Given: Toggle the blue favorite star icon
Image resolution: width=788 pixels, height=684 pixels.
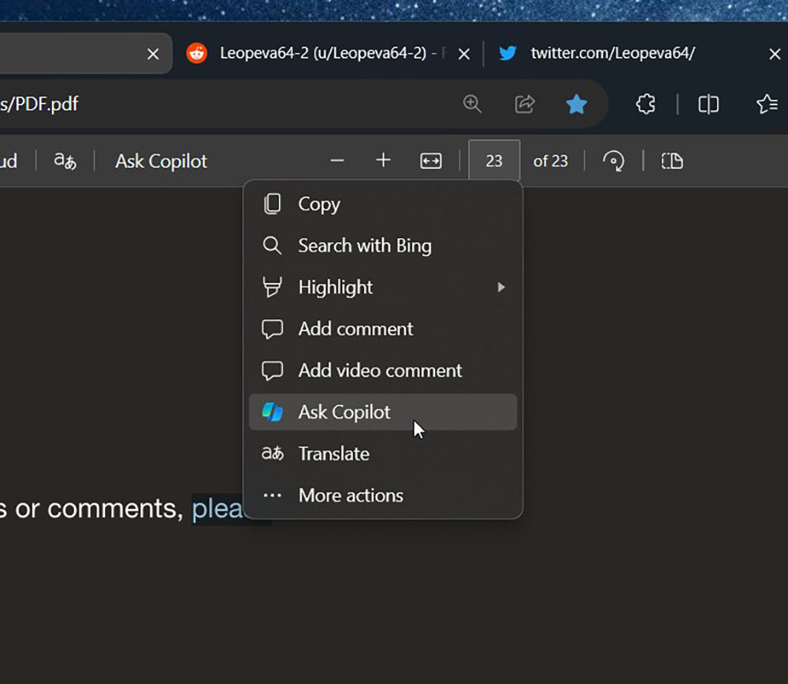Looking at the screenshot, I should pos(577,104).
